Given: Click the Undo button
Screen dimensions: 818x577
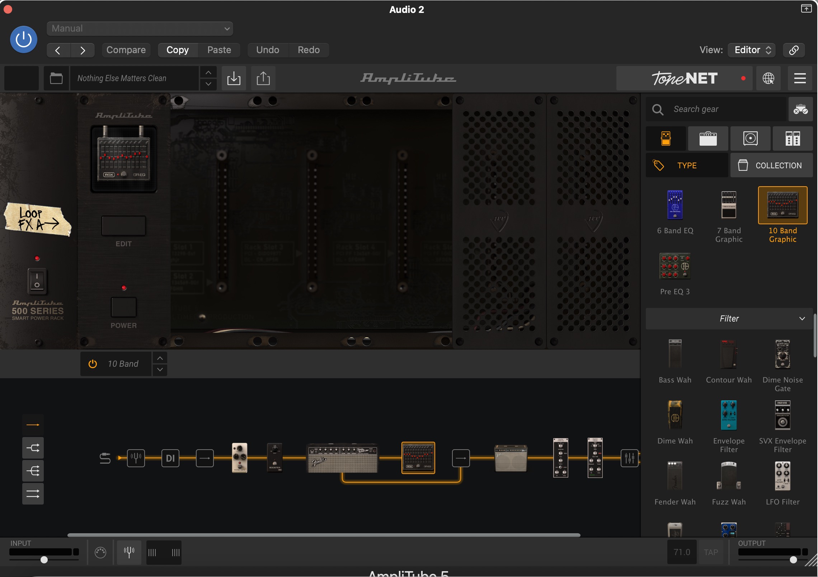Looking at the screenshot, I should [268, 50].
